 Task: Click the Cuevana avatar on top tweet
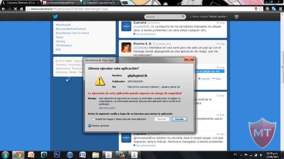click(x=126, y=26)
